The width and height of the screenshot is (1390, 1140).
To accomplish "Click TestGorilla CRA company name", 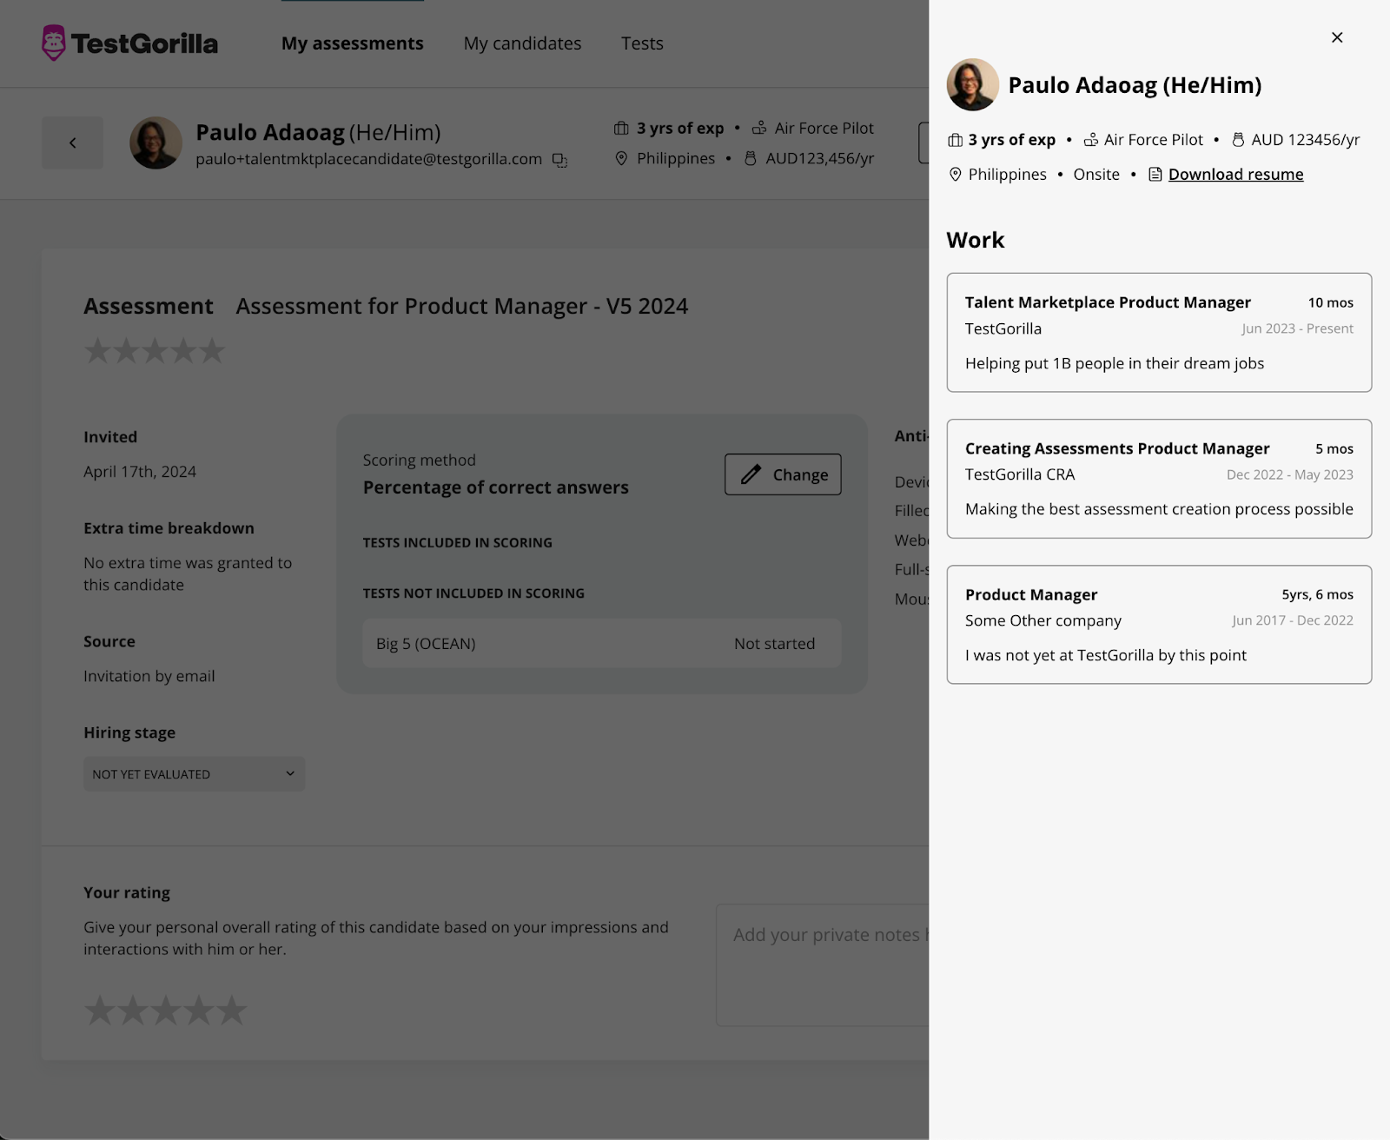I will click(x=1020, y=474).
